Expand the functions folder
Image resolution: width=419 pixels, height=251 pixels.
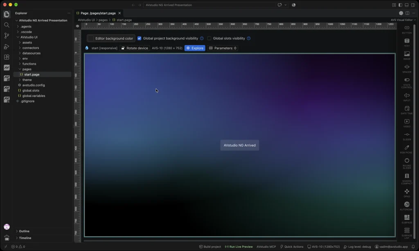(42, 64)
